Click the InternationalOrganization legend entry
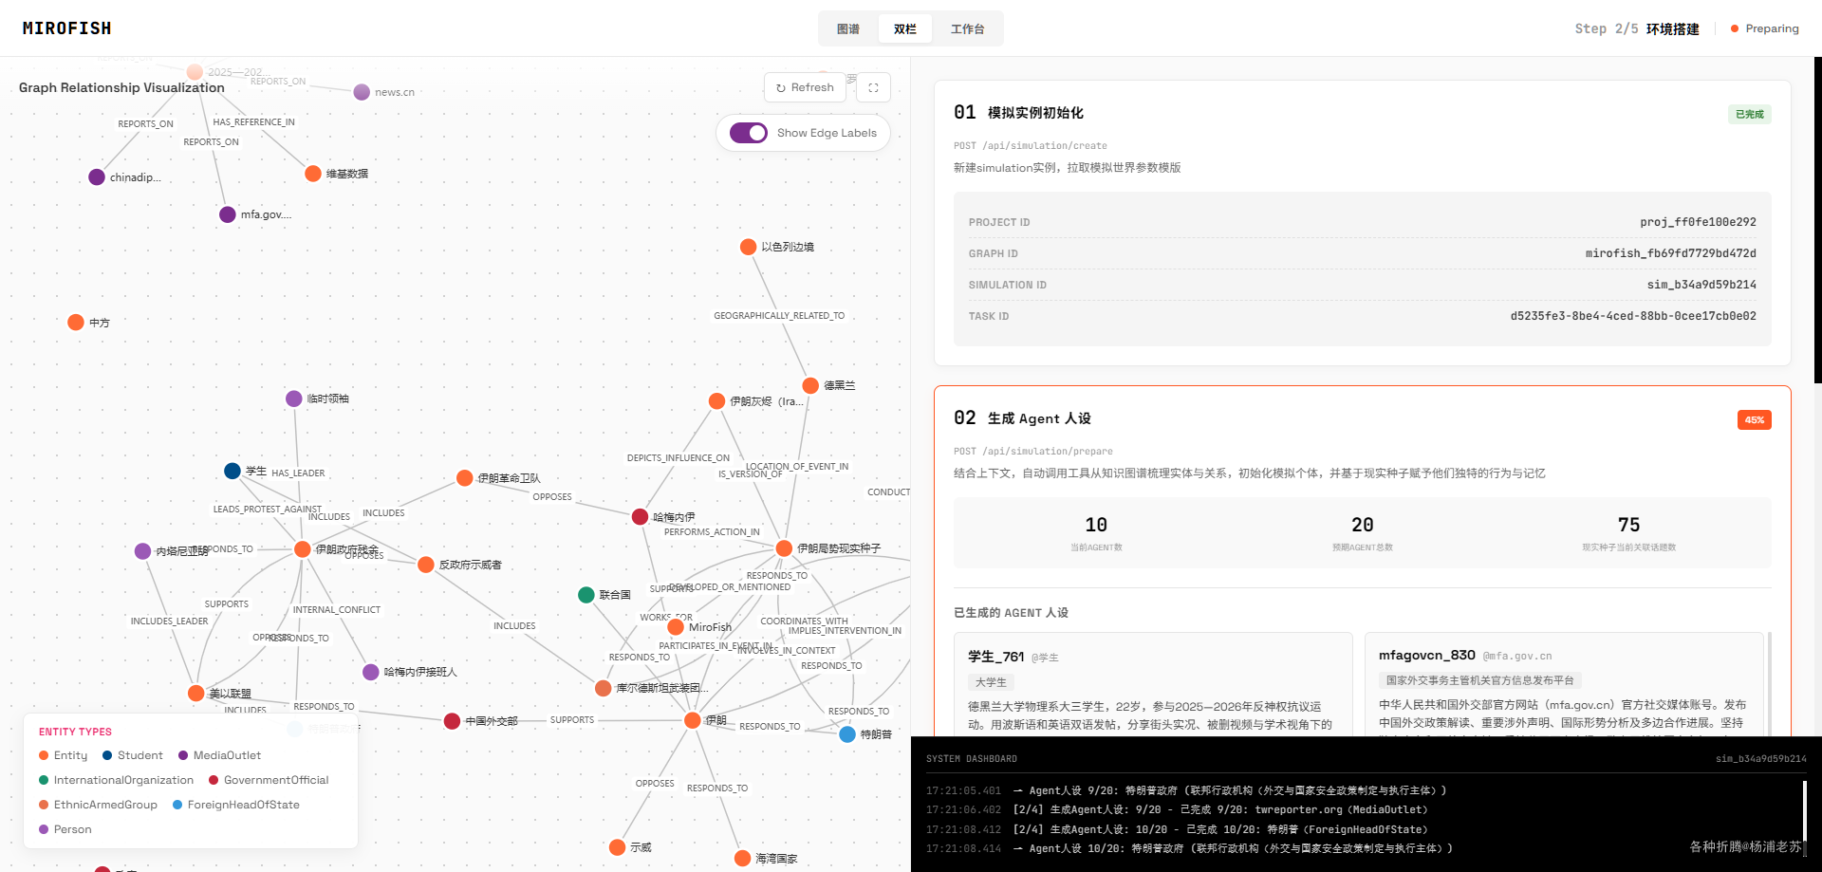 116,780
